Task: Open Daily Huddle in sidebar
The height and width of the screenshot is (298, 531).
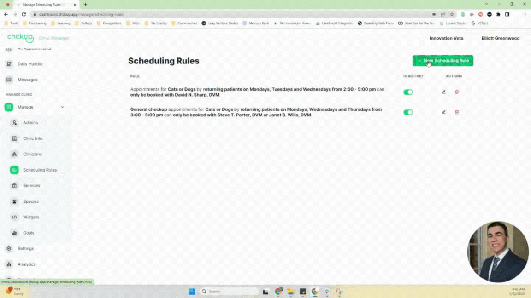Action: [30, 64]
